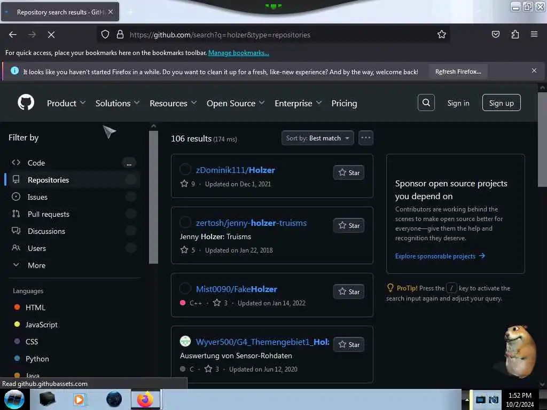Screen dimensions: 547x410
Task: Open Explore sponsorable projects link
Action: tap(440, 256)
